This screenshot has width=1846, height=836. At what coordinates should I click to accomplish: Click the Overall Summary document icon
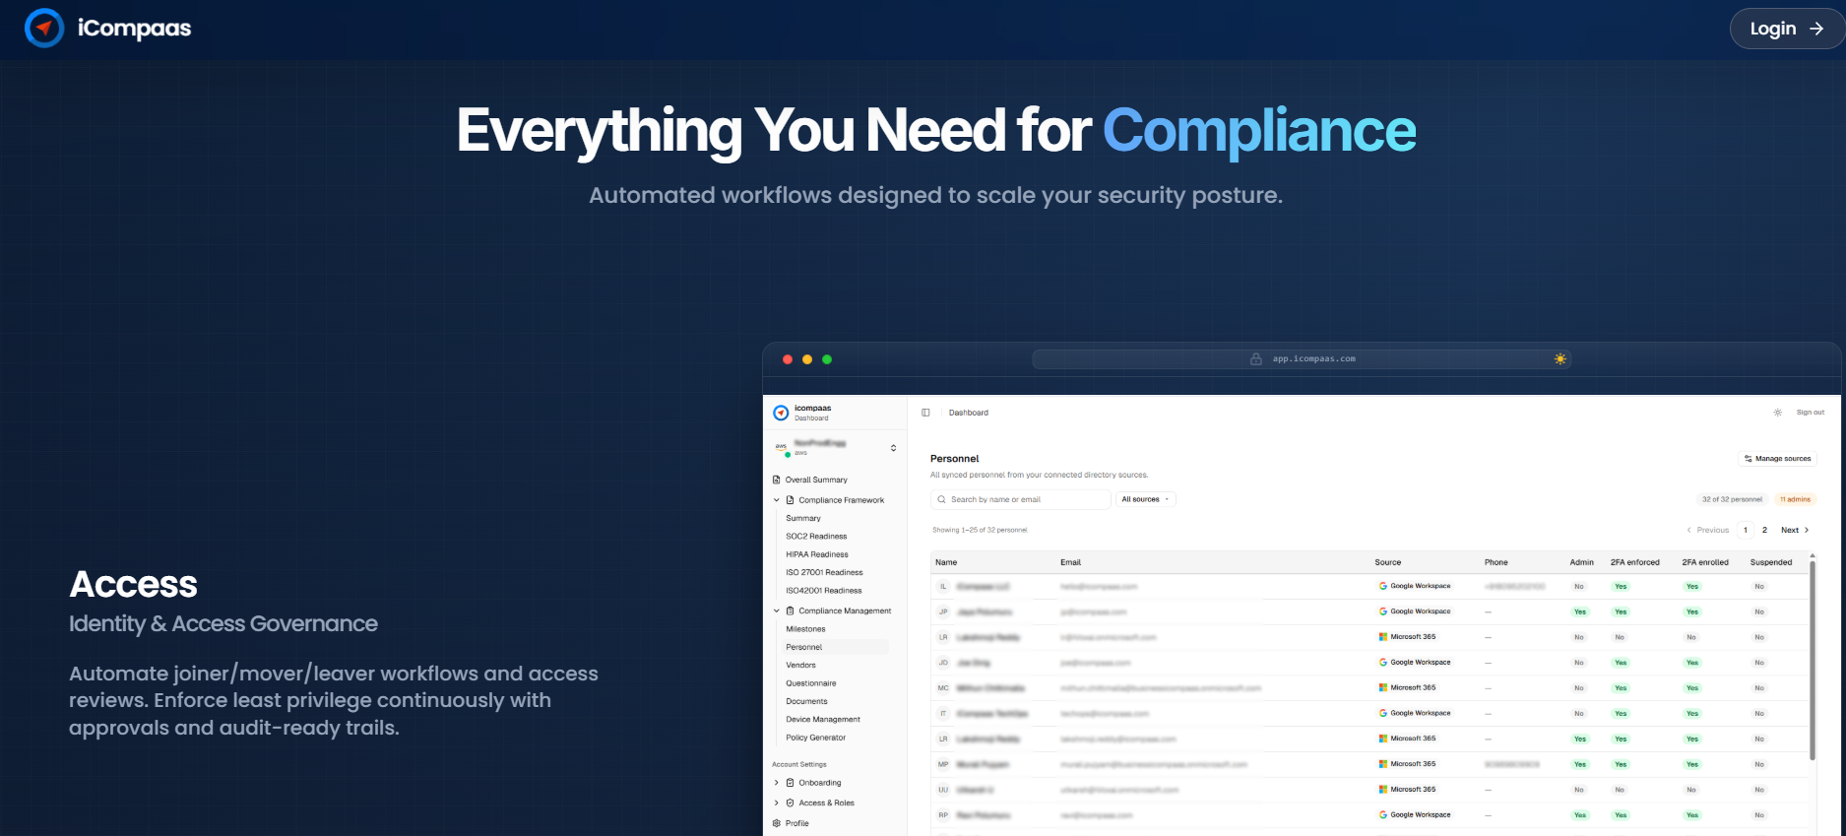tap(777, 480)
